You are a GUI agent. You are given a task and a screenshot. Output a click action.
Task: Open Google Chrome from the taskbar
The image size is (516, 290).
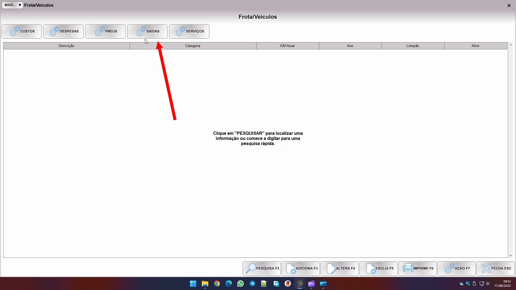tap(217, 284)
